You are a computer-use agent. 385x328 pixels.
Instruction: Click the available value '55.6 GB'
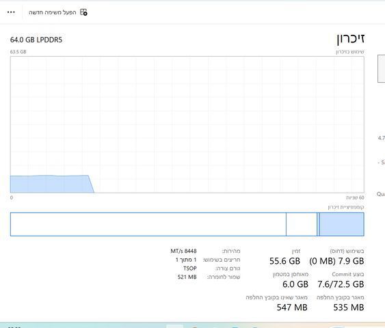284,261
